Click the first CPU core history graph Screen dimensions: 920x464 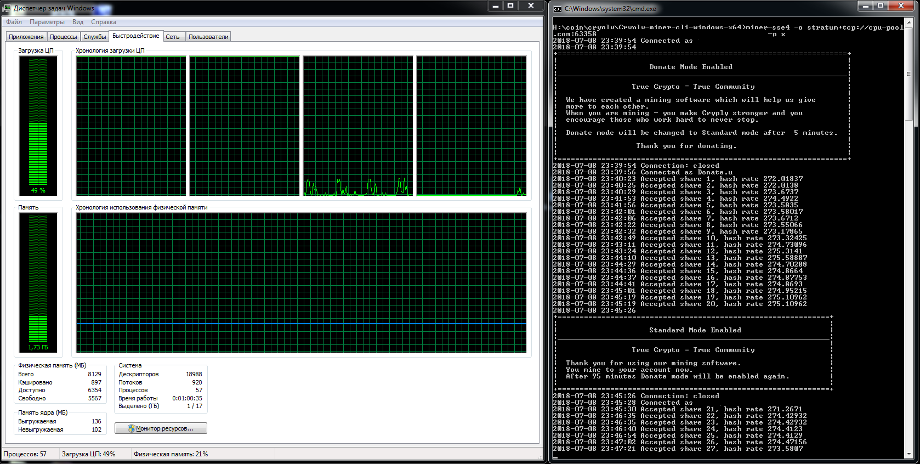pos(131,126)
